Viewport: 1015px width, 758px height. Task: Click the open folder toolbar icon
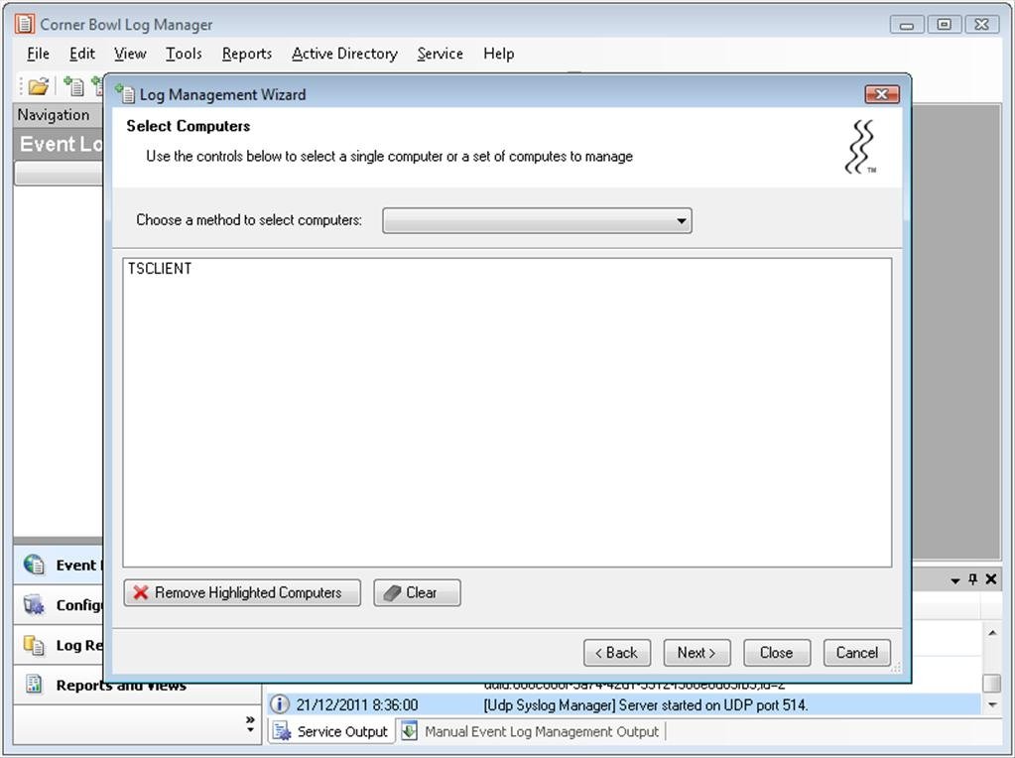(x=38, y=85)
